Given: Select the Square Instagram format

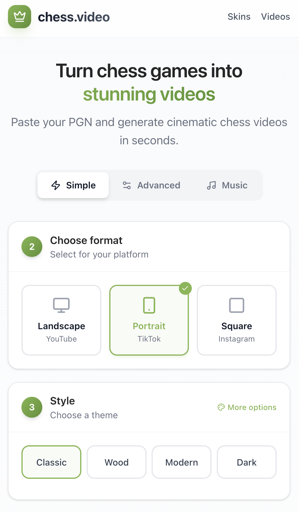Looking at the screenshot, I should (x=236, y=320).
